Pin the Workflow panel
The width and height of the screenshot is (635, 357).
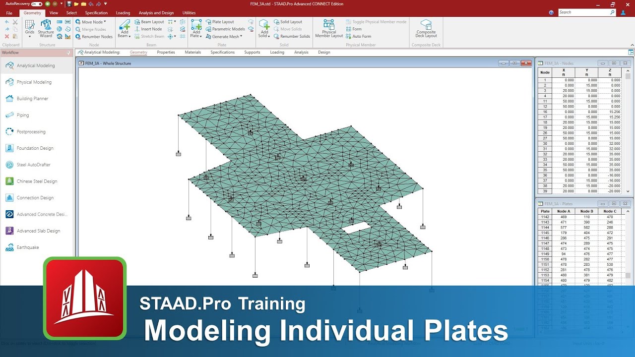tap(68, 53)
